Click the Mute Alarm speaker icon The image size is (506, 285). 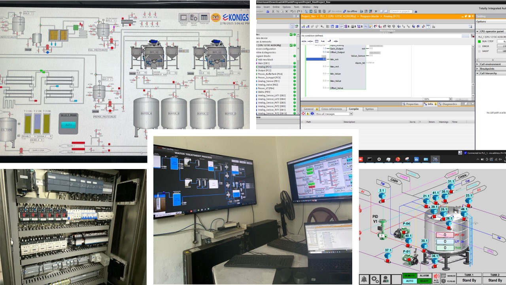(x=436, y=278)
